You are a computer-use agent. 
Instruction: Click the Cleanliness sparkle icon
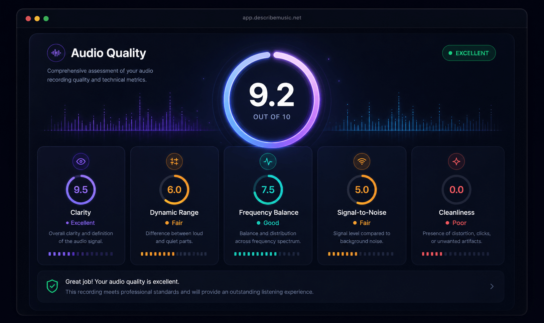click(x=456, y=161)
